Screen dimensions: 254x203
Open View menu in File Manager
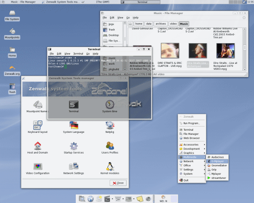120,18
